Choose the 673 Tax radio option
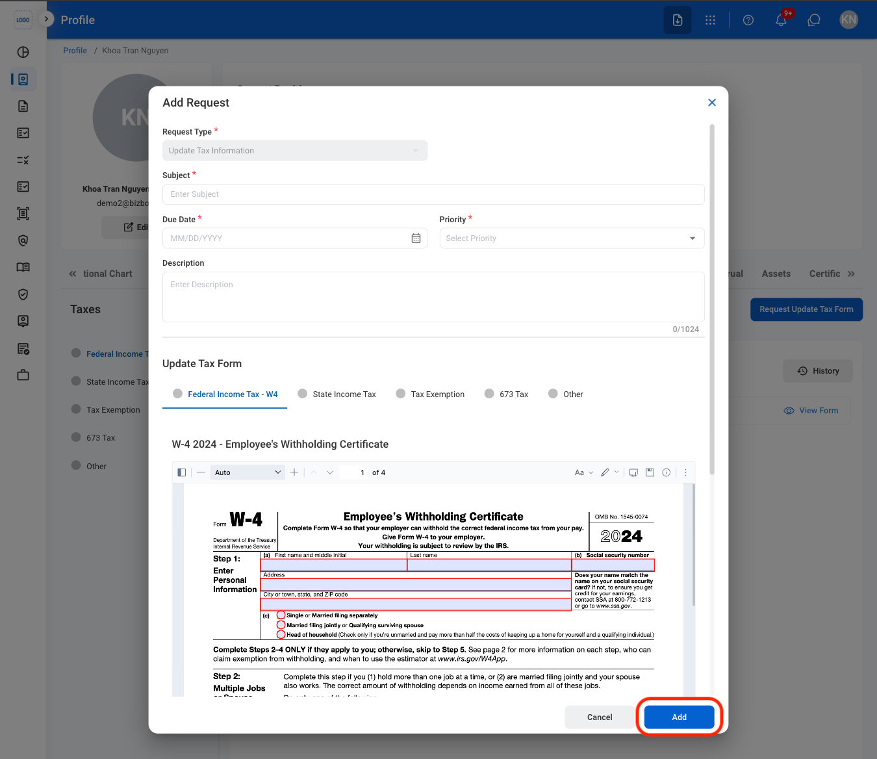The image size is (877, 759). pyautogui.click(x=507, y=394)
